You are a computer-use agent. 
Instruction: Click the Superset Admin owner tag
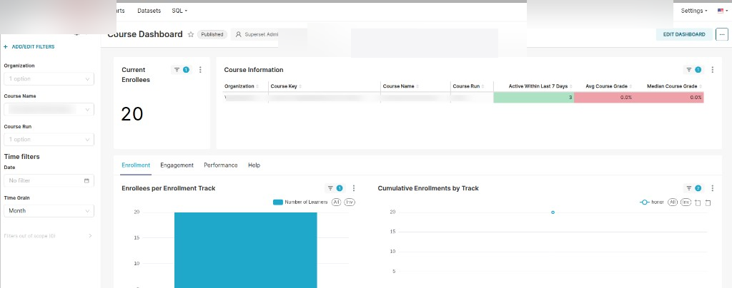click(257, 34)
